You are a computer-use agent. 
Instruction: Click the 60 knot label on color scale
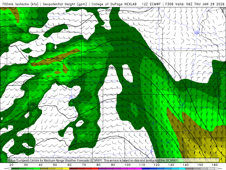[x=69, y=165]
